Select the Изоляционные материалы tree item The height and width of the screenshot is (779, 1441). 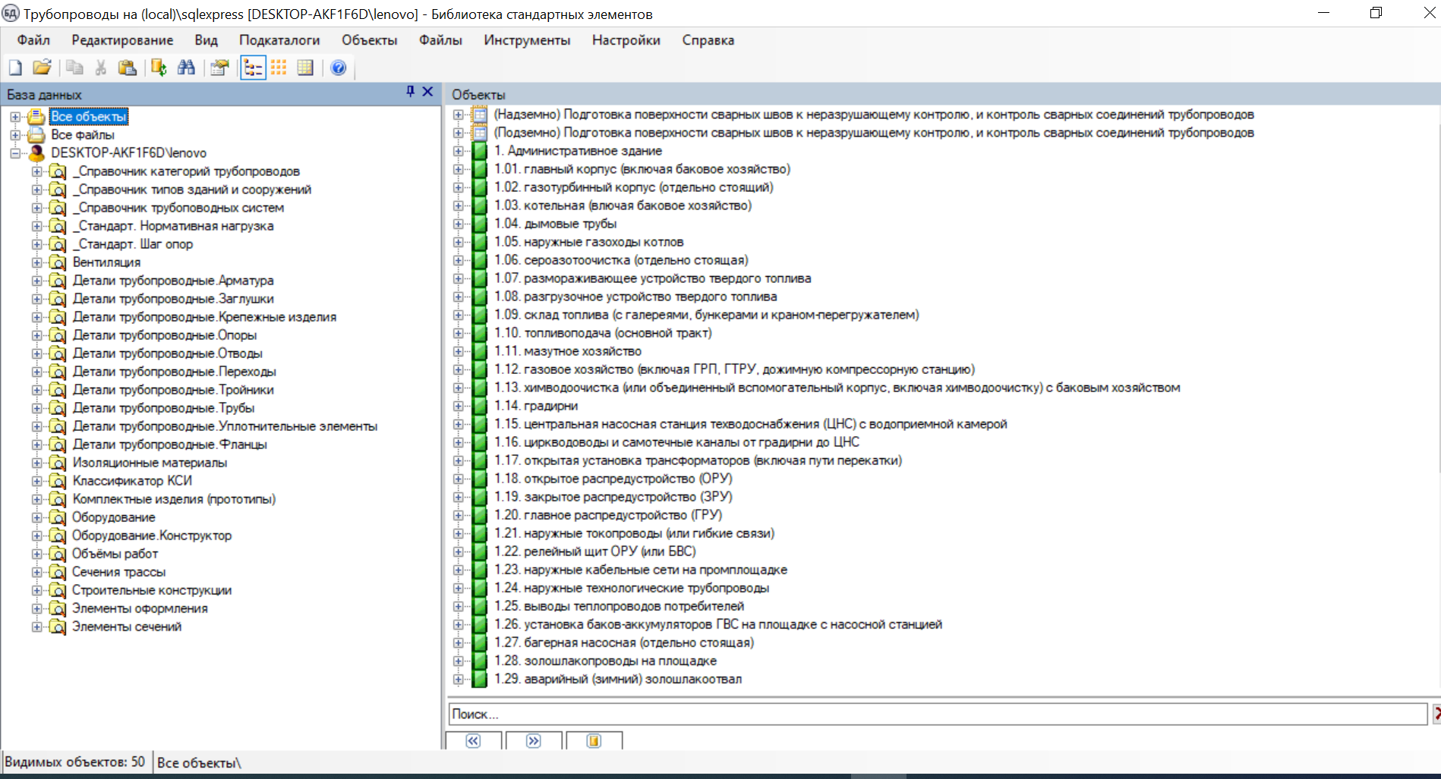click(150, 463)
